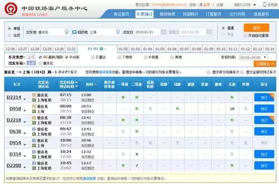
Task: Open my 12306 dropdown menu
Action: (245, 5)
